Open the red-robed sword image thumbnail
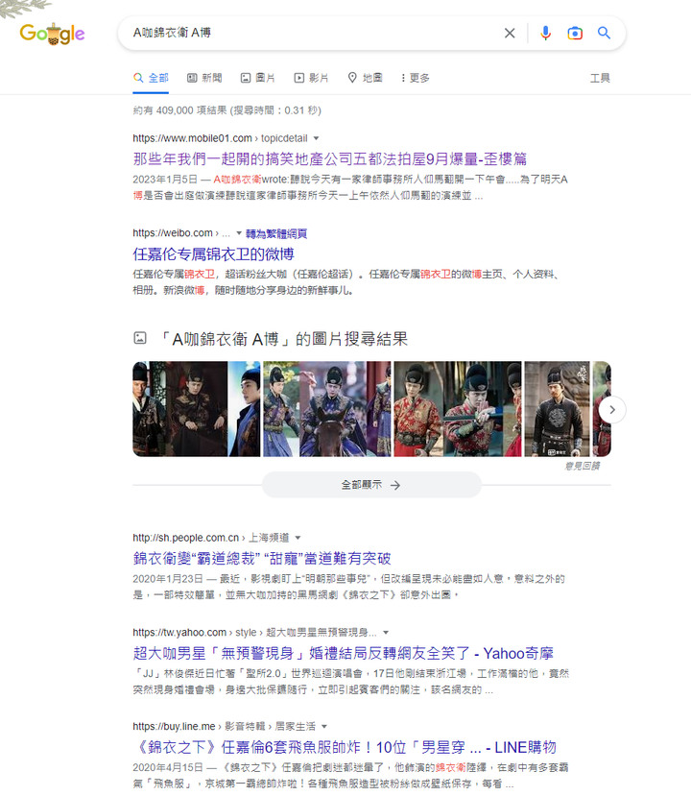The width and height of the screenshot is (691, 796). pos(458,409)
